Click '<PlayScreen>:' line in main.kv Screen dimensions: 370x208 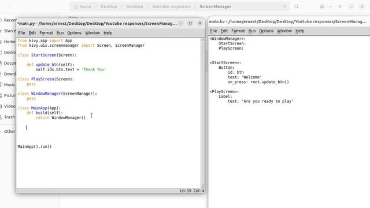click(224, 91)
